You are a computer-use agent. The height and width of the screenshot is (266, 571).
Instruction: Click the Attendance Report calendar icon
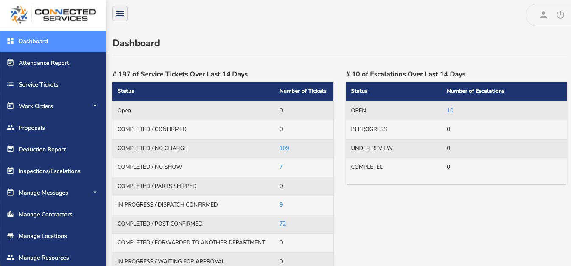click(x=11, y=63)
